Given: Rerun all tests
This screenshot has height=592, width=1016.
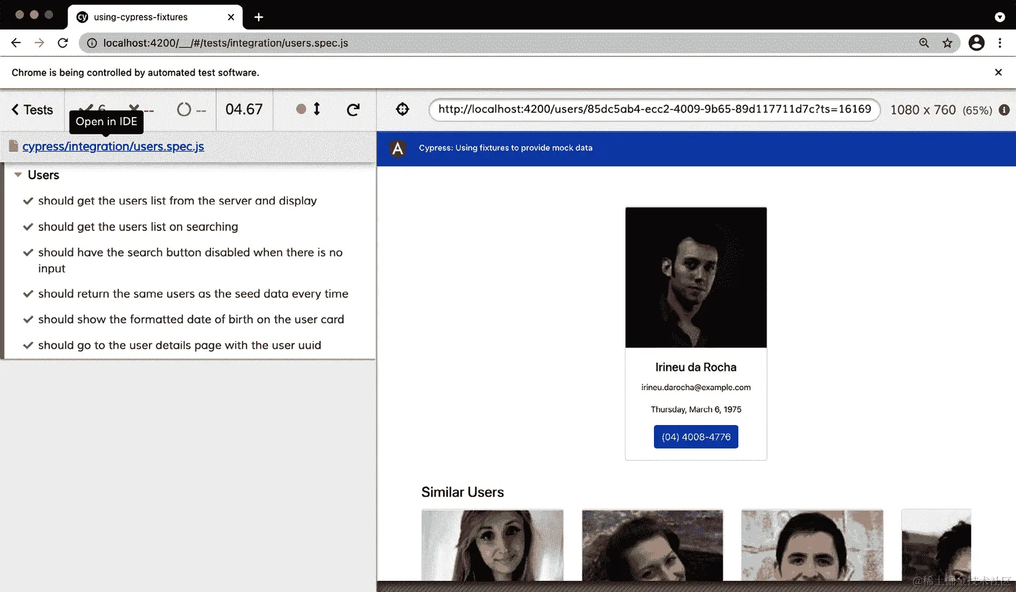Looking at the screenshot, I should [x=353, y=110].
